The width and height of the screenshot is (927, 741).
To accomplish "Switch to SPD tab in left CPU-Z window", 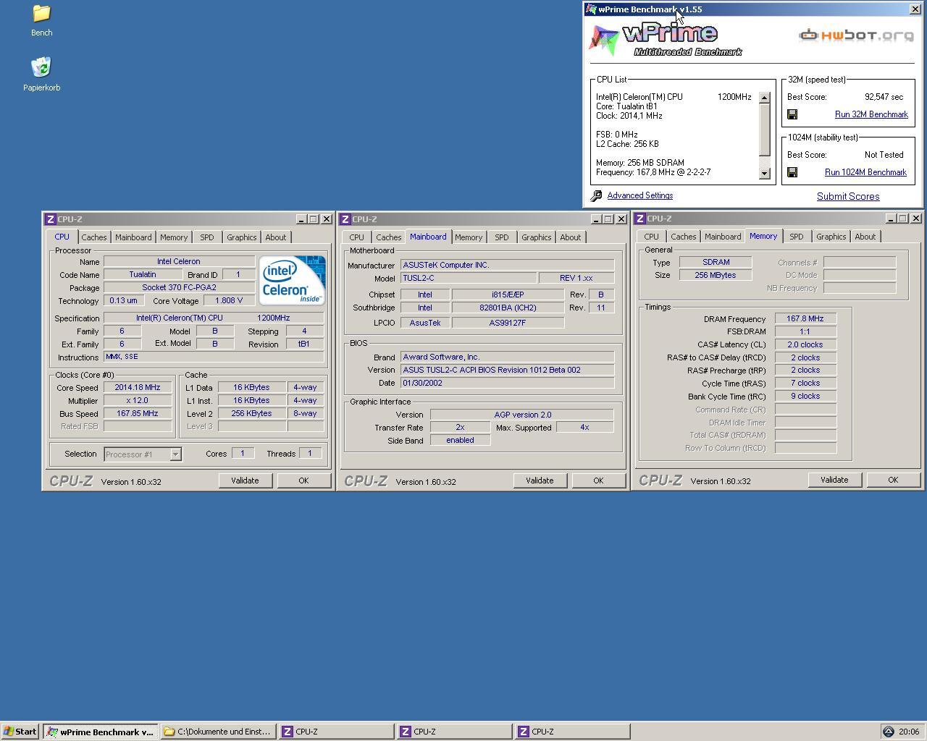I will click(x=207, y=237).
